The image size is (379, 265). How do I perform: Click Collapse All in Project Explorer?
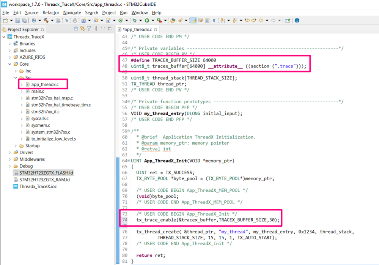(x=76, y=28)
